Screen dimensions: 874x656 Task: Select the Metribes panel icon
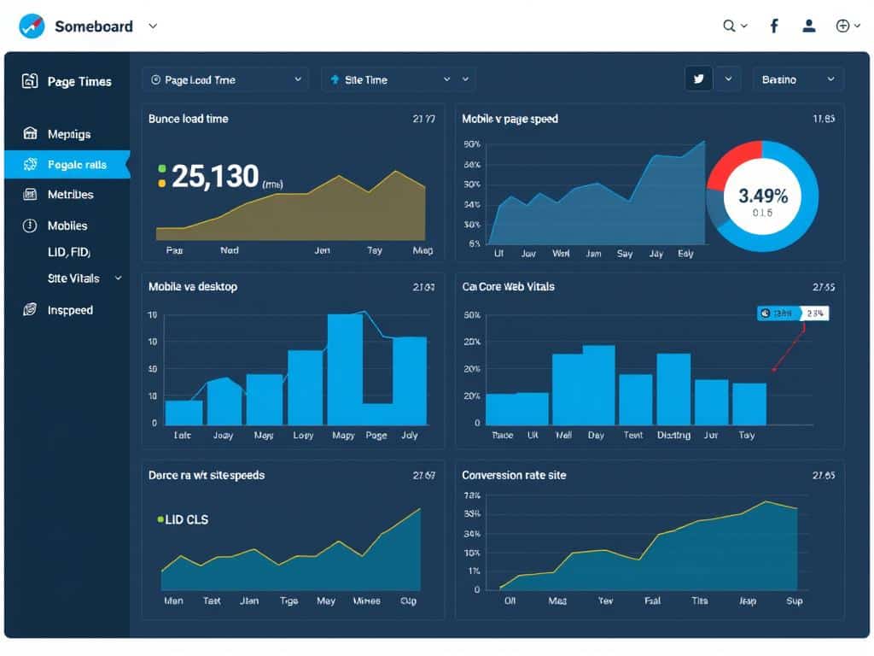(x=30, y=194)
